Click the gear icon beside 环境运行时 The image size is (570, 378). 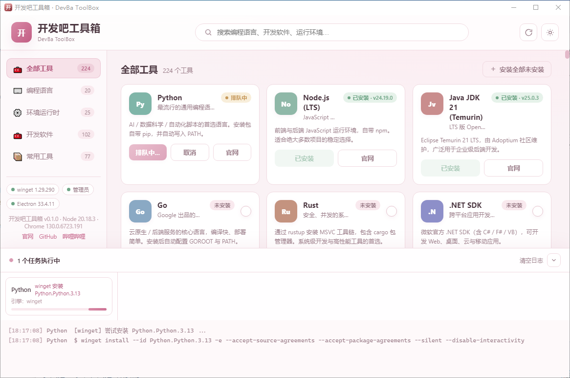pyautogui.click(x=18, y=112)
